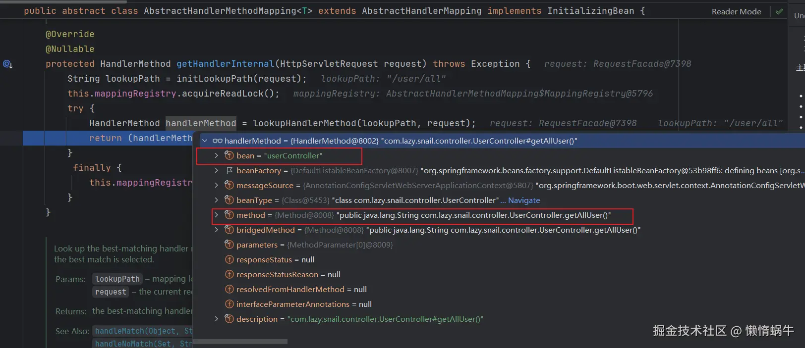
Task: Select the responseStatus = null row
Action: [x=499, y=259]
